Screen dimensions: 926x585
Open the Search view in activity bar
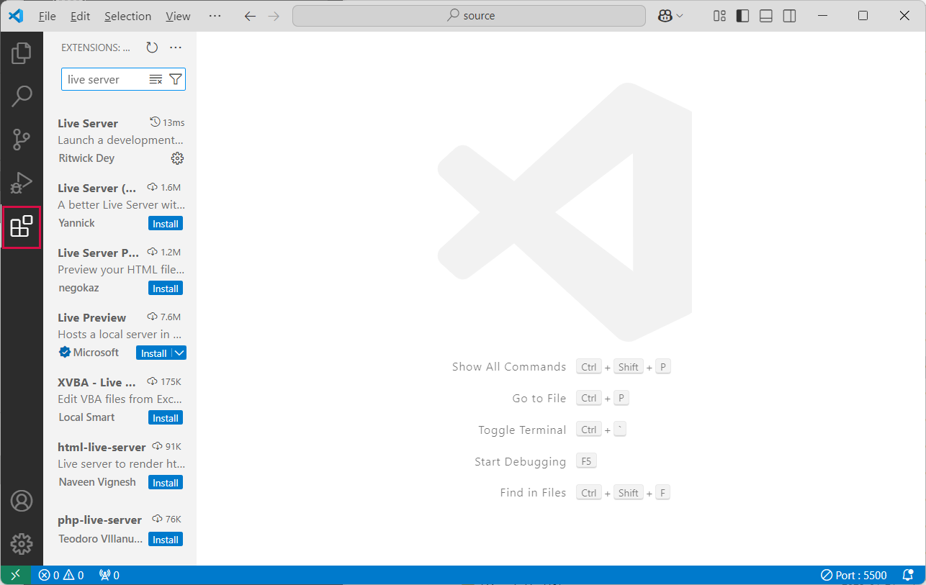22,96
